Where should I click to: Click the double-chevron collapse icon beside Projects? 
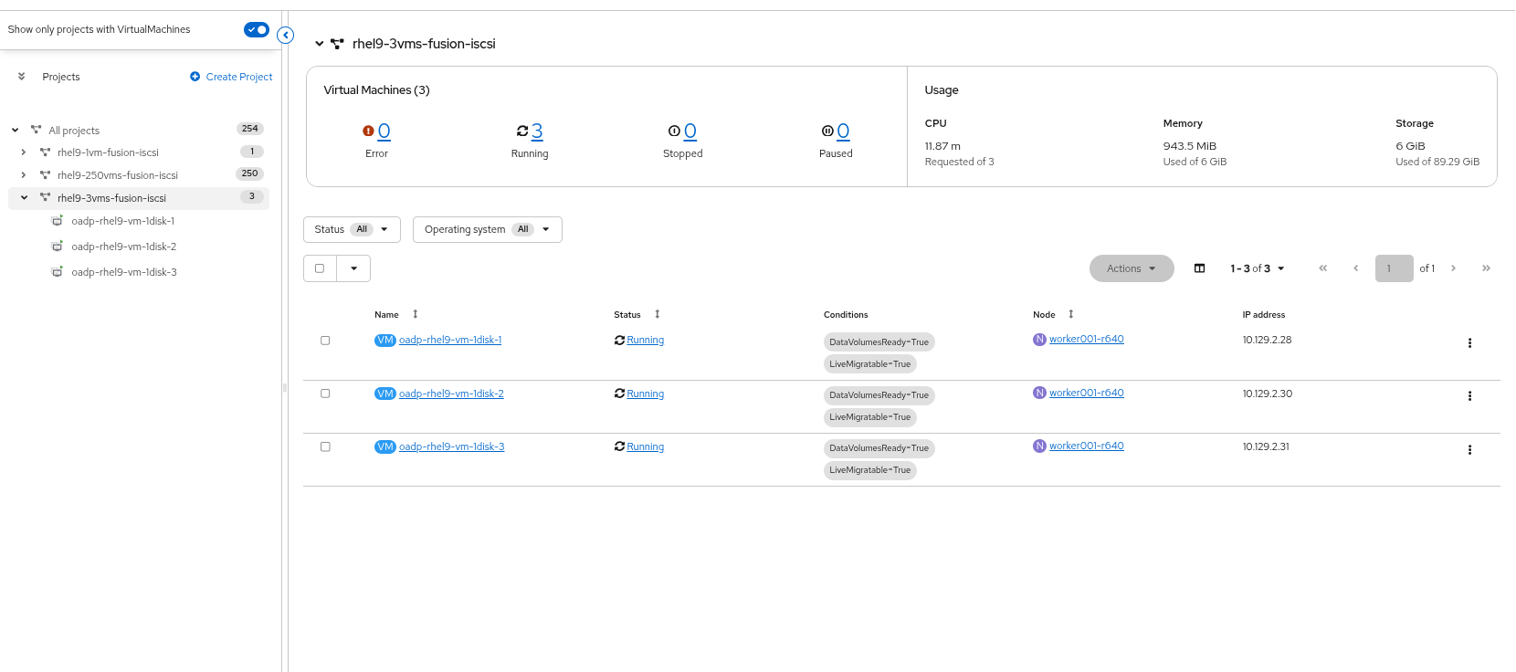(x=21, y=77)
